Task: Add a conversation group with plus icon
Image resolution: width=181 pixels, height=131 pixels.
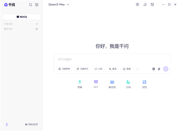Action: pyautogui.click(x=37, y=24)
